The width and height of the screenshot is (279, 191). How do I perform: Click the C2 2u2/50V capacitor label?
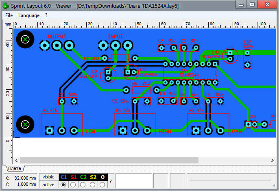89,74
